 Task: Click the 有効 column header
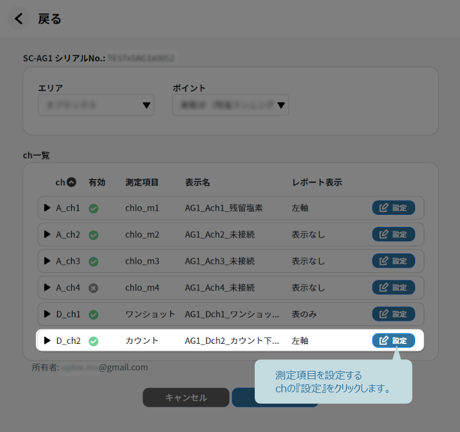coord(97,182)
